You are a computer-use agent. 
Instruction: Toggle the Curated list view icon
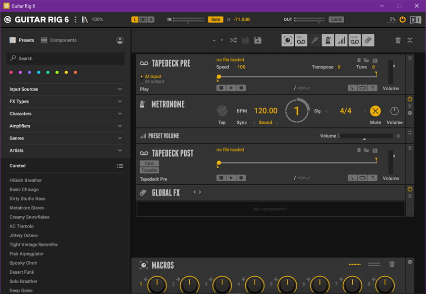[120, 166]
